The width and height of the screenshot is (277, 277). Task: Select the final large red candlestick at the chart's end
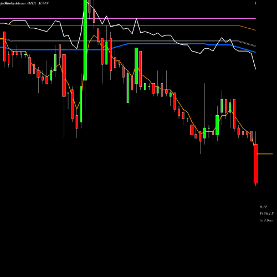tap(255, 163)
